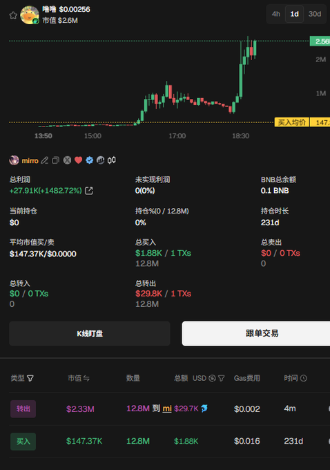Open the token avatar image
Viewport: 330px width, 470px height.
30,15
